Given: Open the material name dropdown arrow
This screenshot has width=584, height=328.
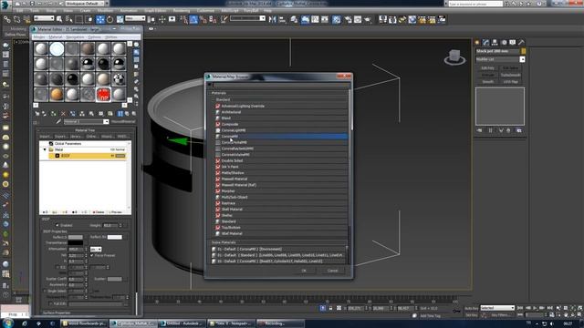Looking at the screenshot, I should [x=106, y=121].
